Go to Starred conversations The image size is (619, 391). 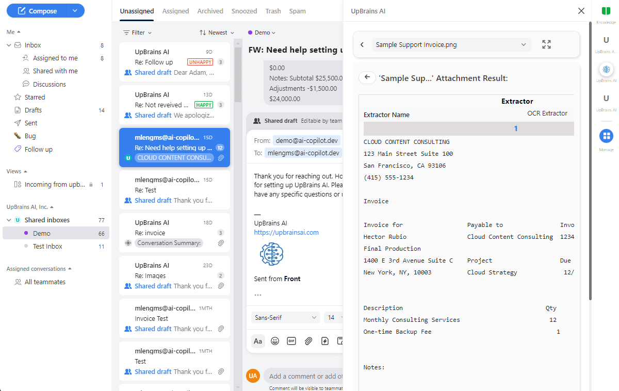click(x=35, y=97)
